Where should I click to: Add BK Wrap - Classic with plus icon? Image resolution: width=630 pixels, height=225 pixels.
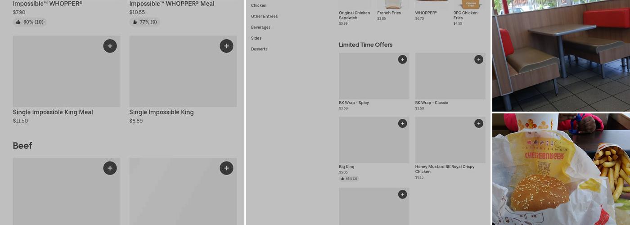pyautogui.click(x=478, y=59)
